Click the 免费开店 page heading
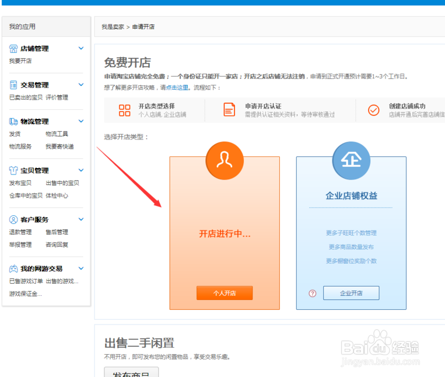The image size is (445, 377). pos(127,62)
